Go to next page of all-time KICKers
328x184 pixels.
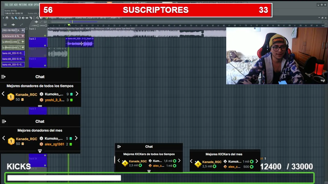pyautogui.click(x=179, y=161)
